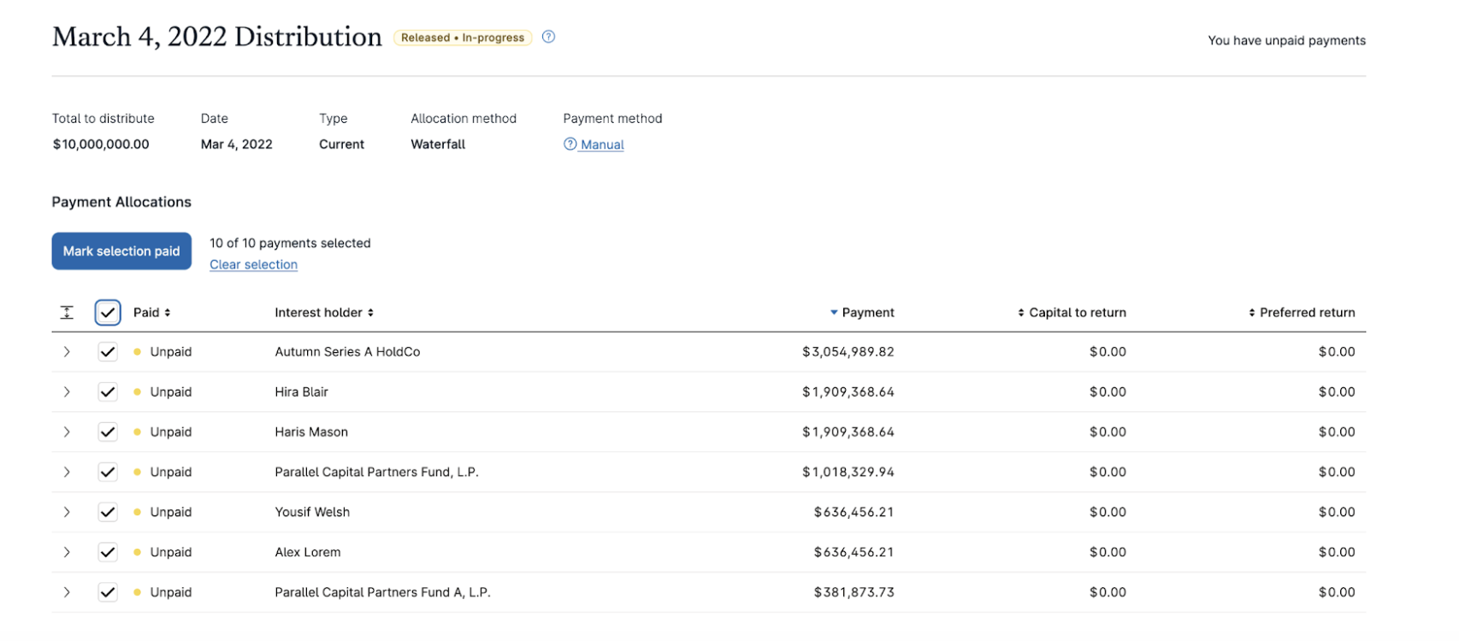1459x641 pixels.
Task: Click the question mark icon before Manual
Action: [570, 144]
